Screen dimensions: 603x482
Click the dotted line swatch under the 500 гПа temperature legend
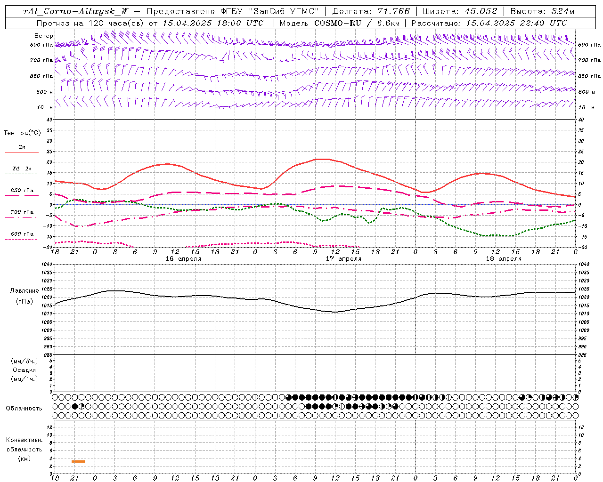[22, 239]
